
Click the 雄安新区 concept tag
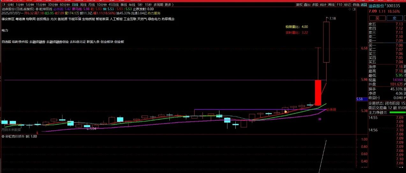pyautogui.click(x=8, y=19)
